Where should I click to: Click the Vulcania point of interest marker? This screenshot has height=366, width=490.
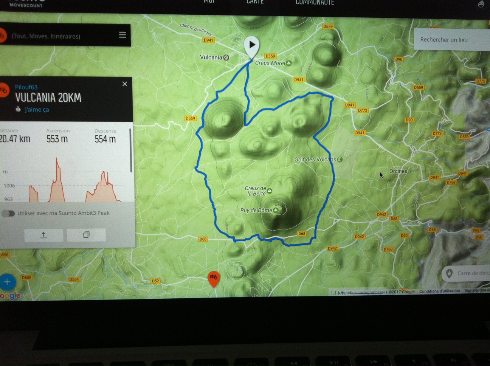pos(226,57)
